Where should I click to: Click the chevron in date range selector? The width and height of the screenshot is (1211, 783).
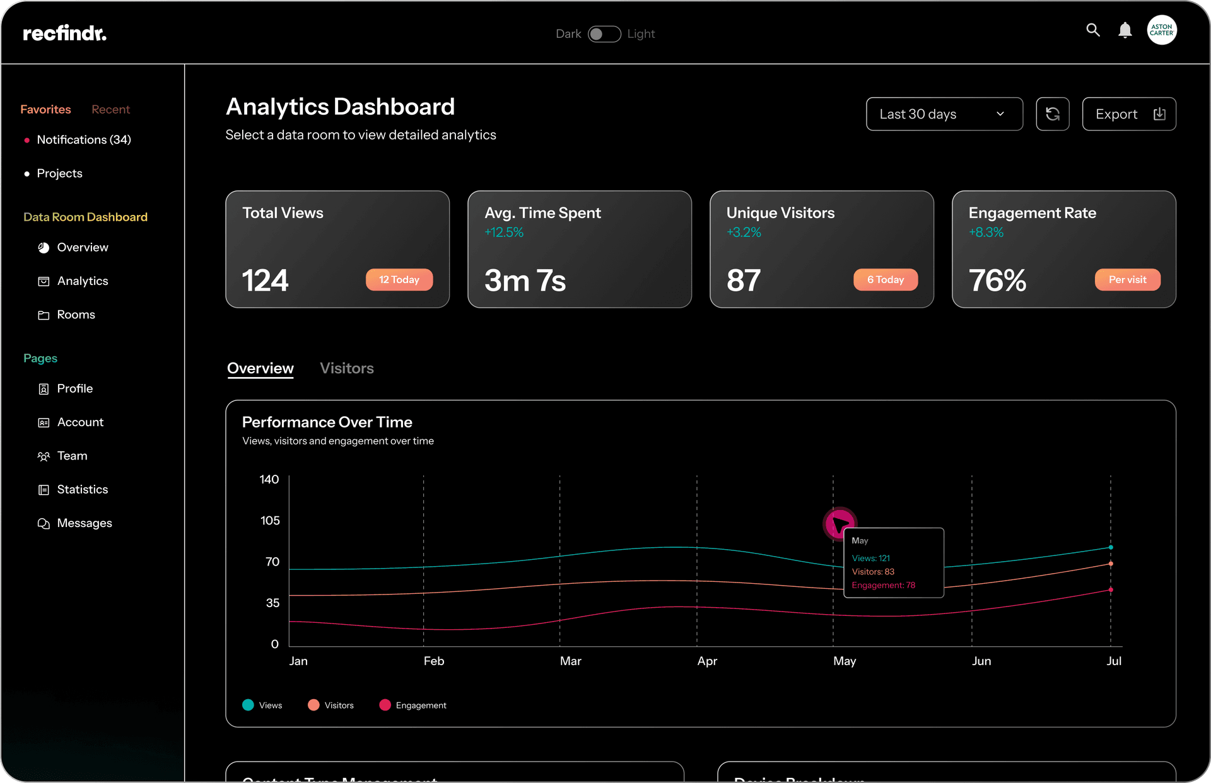click(1000, 114)
